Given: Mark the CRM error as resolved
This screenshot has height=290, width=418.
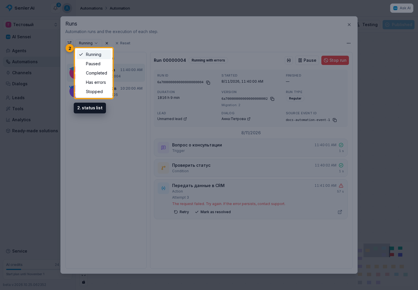Looking at the screenshot, I should [x=213, y=212].
